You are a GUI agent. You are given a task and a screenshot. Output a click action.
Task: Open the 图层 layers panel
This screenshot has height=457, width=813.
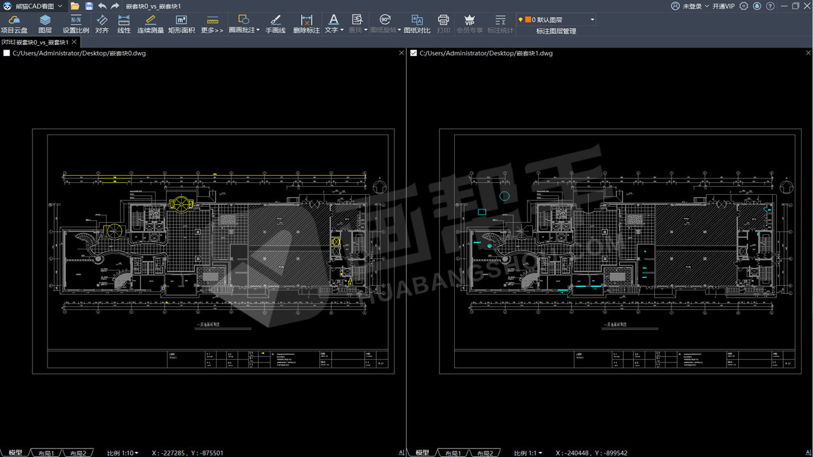pyautogui.click(x=45, y=24)
